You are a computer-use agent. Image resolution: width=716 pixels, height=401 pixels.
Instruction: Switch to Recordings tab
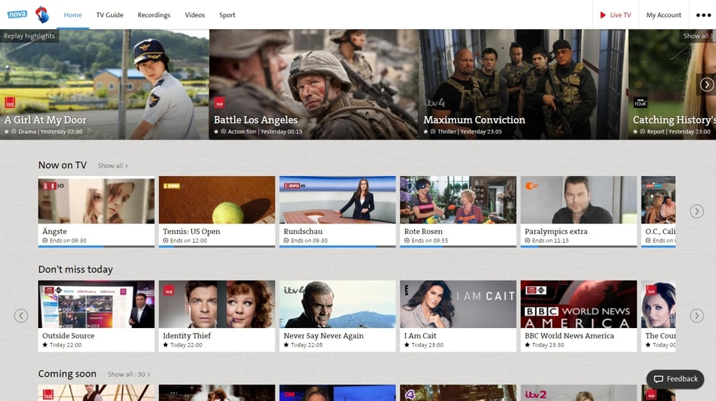[x=154, y=15]
